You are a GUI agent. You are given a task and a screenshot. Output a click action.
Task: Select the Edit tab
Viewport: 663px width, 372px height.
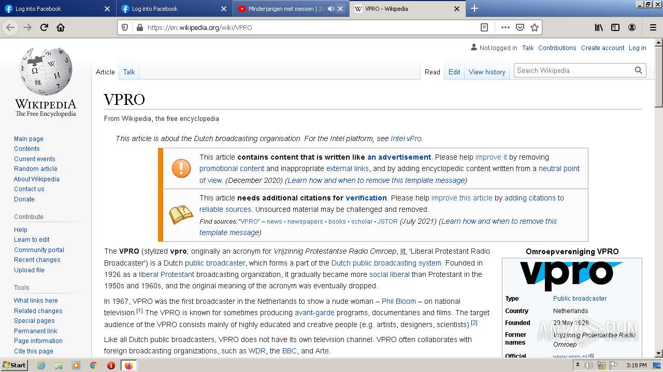tap(454, 72)
